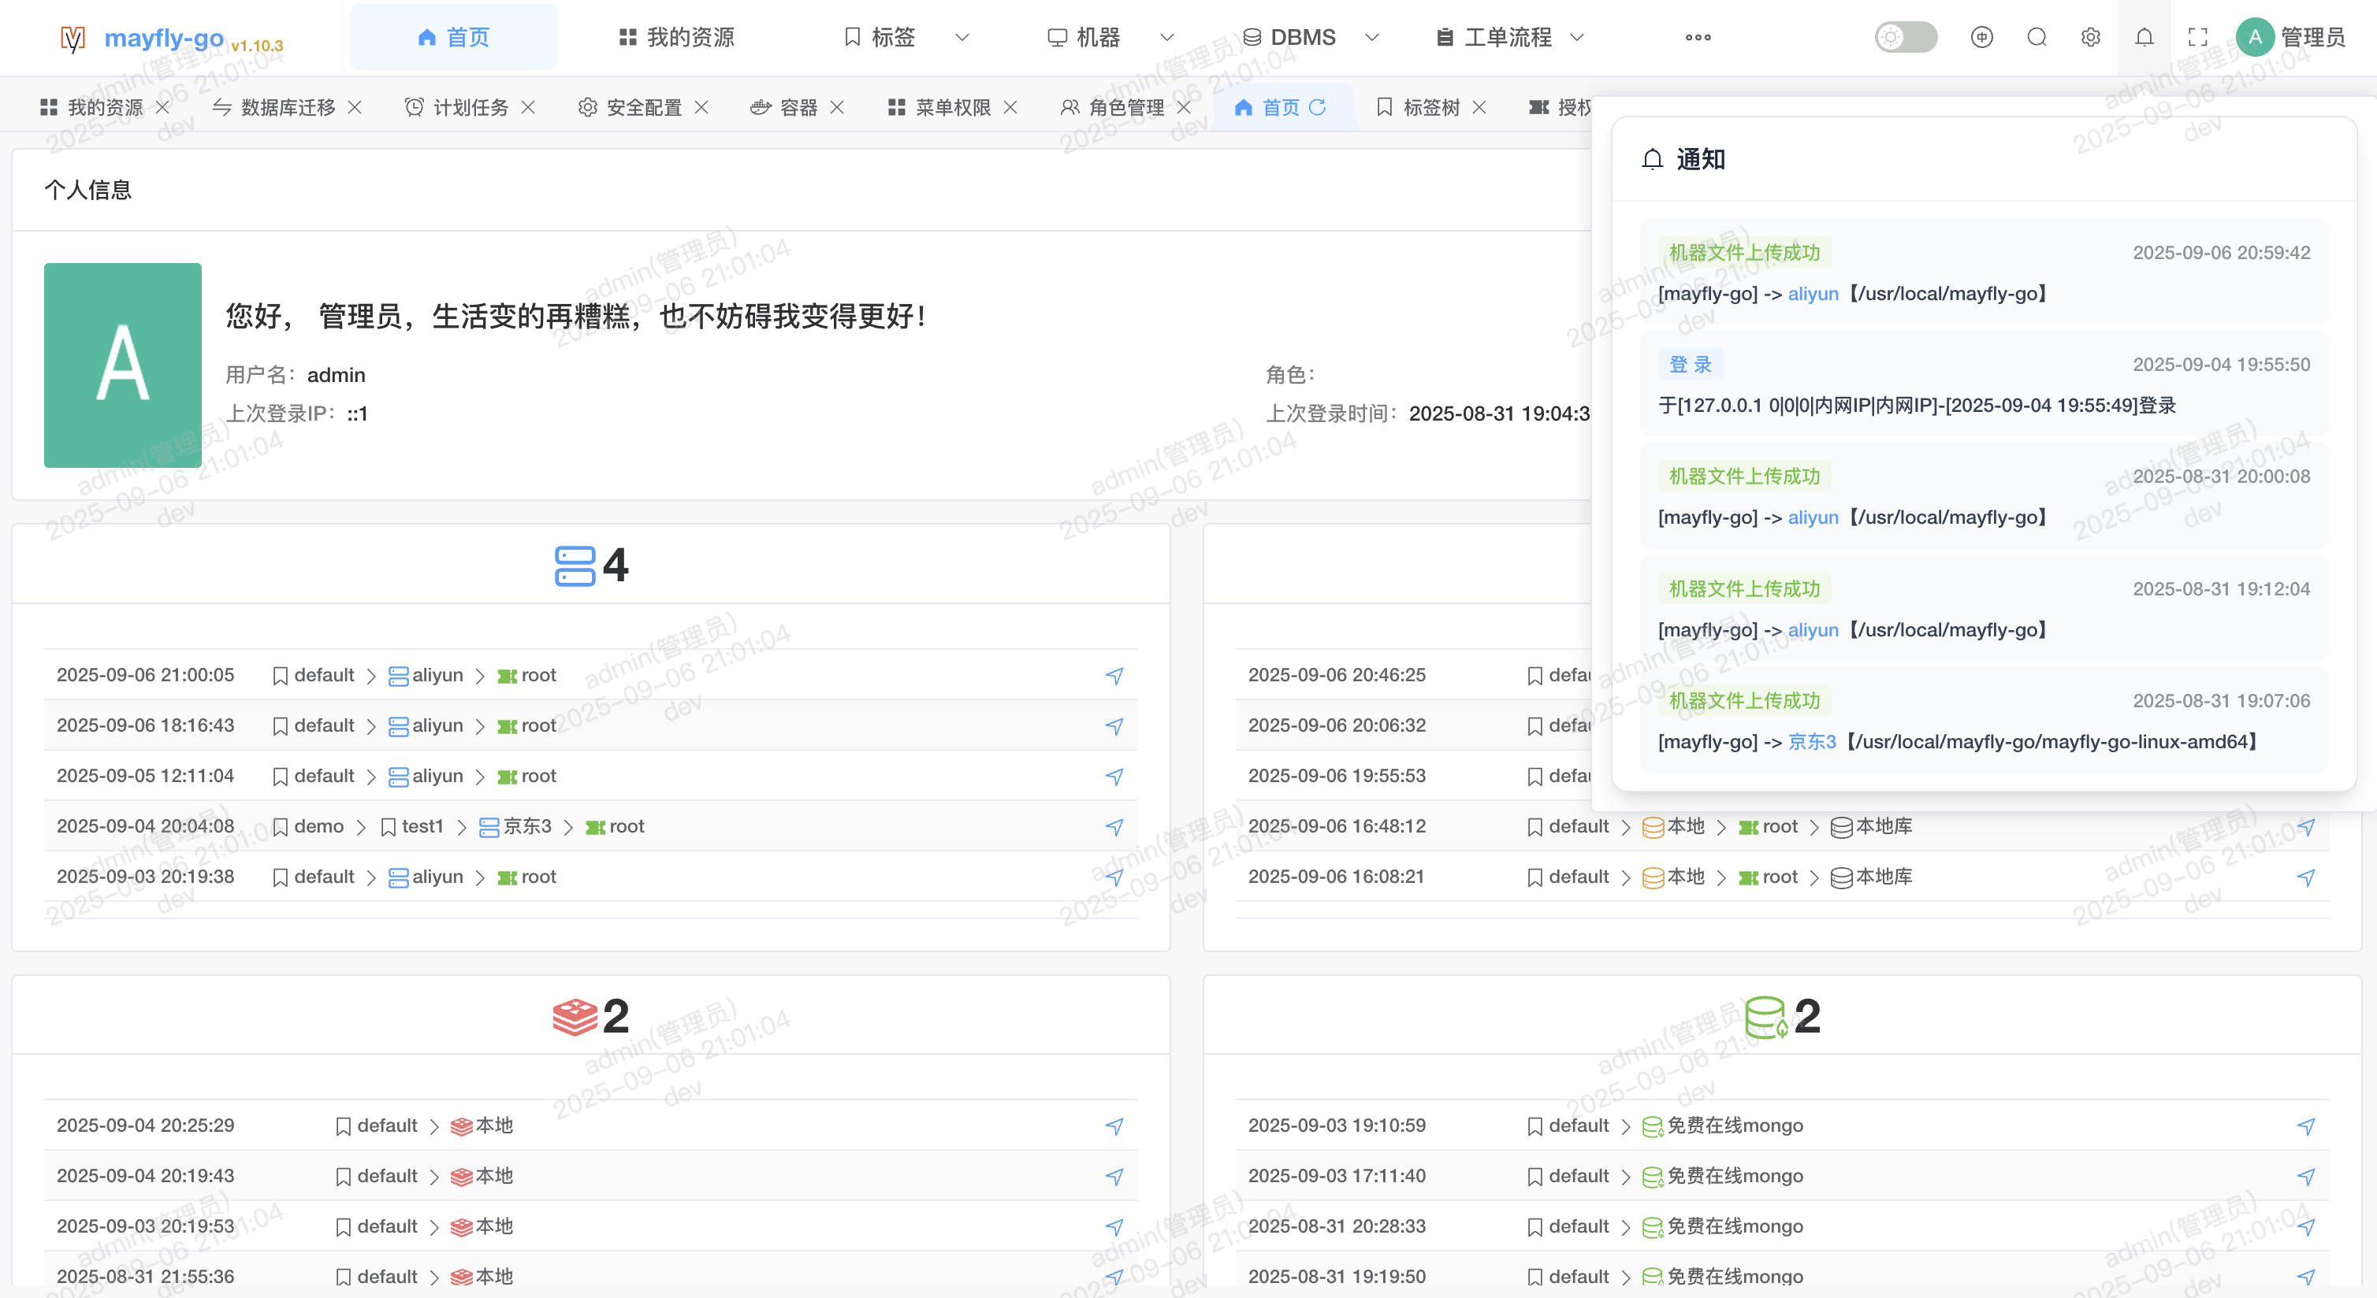Jump to Mongo entry 2025-08-31 20:28:33
The width and height of the screenshot is (2377, 1298).
(2306, 1227)
